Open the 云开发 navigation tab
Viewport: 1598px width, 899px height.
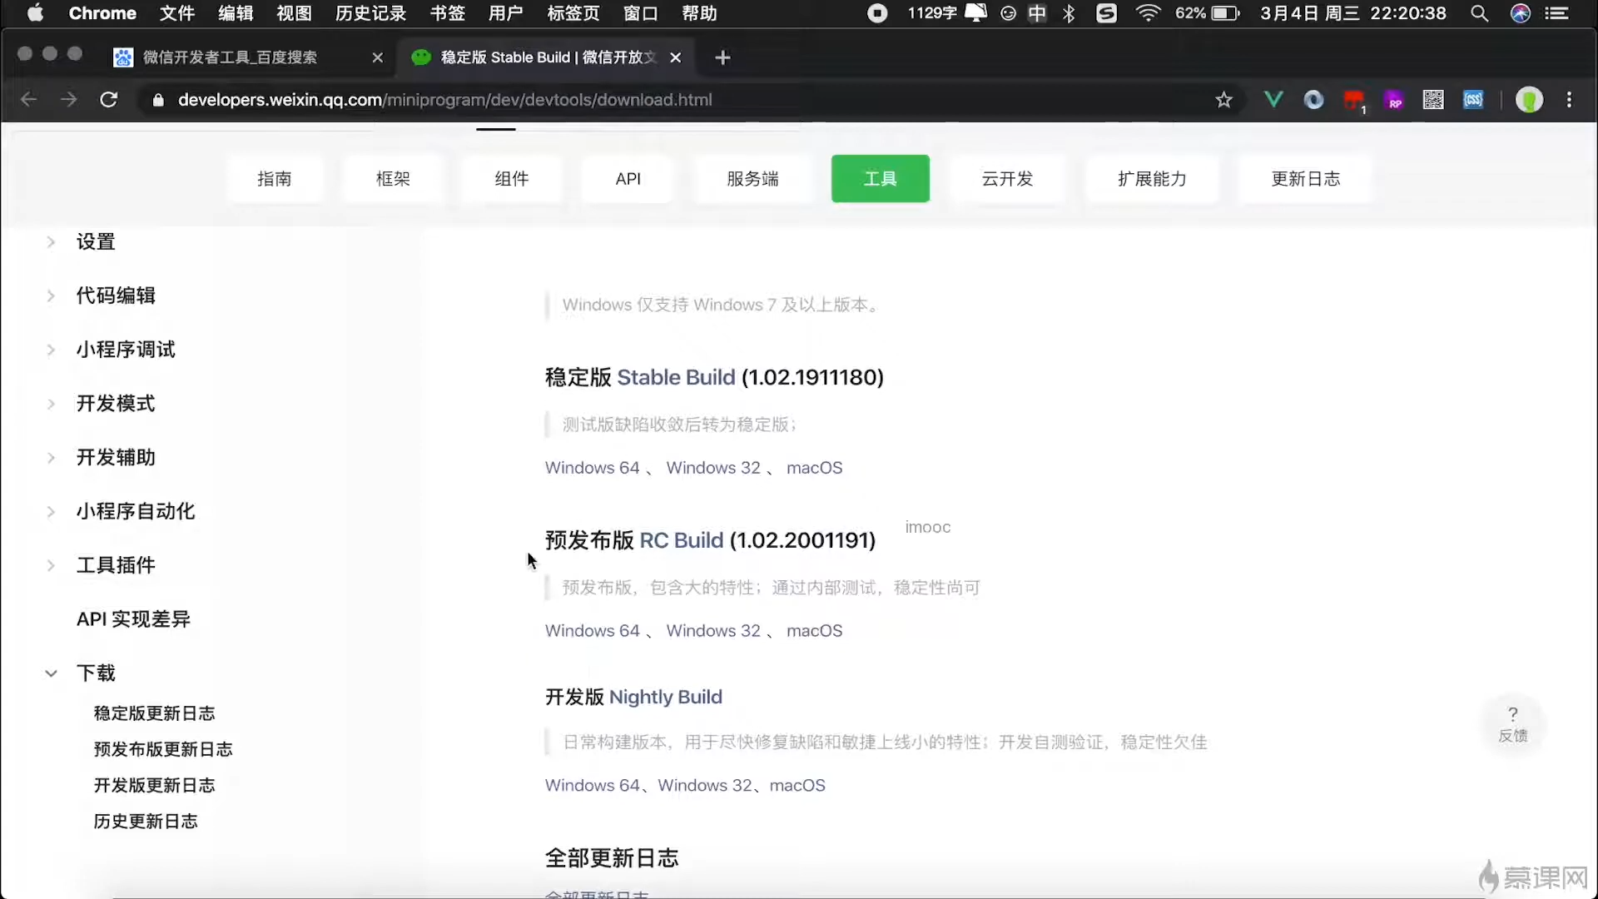coord(1007,179)
